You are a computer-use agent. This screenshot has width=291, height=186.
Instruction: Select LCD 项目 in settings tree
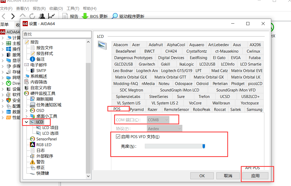50,128
